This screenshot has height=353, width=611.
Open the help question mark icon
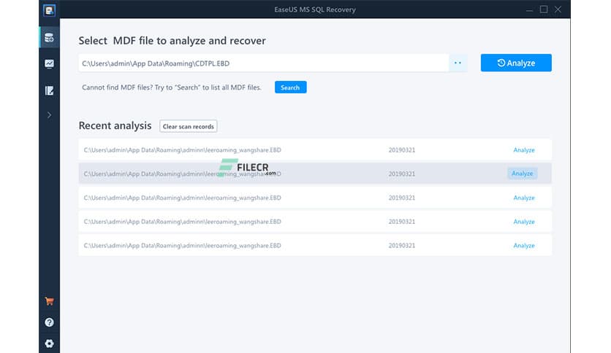49,322
